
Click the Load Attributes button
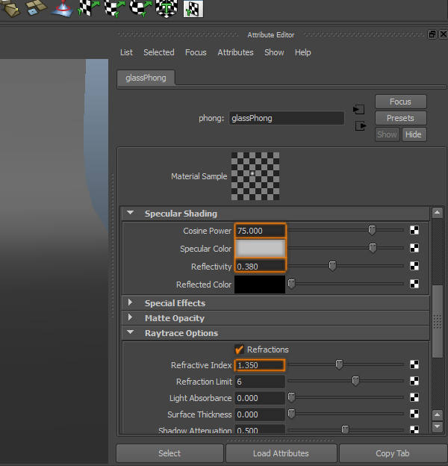click(281, 453)
